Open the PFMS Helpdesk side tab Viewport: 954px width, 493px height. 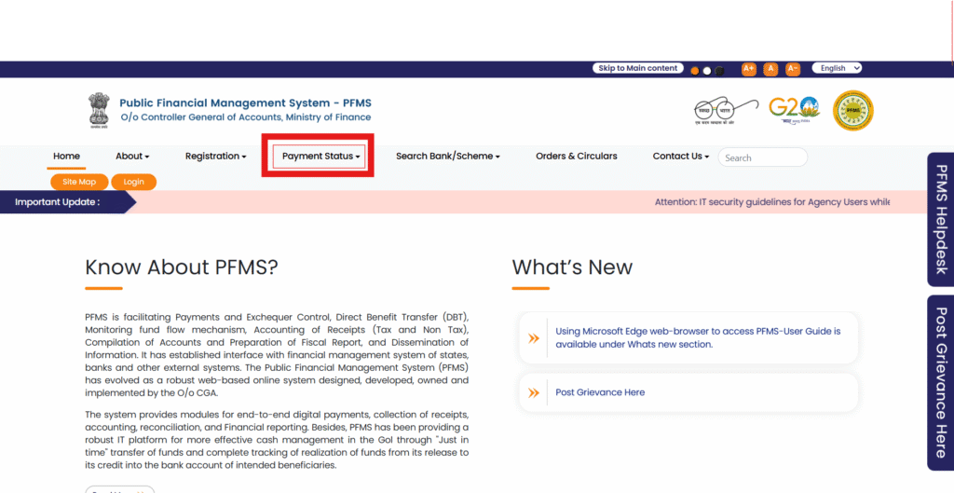(x=940, y=219)
